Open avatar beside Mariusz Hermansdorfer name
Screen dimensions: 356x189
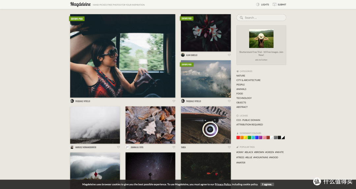point(72,147)
